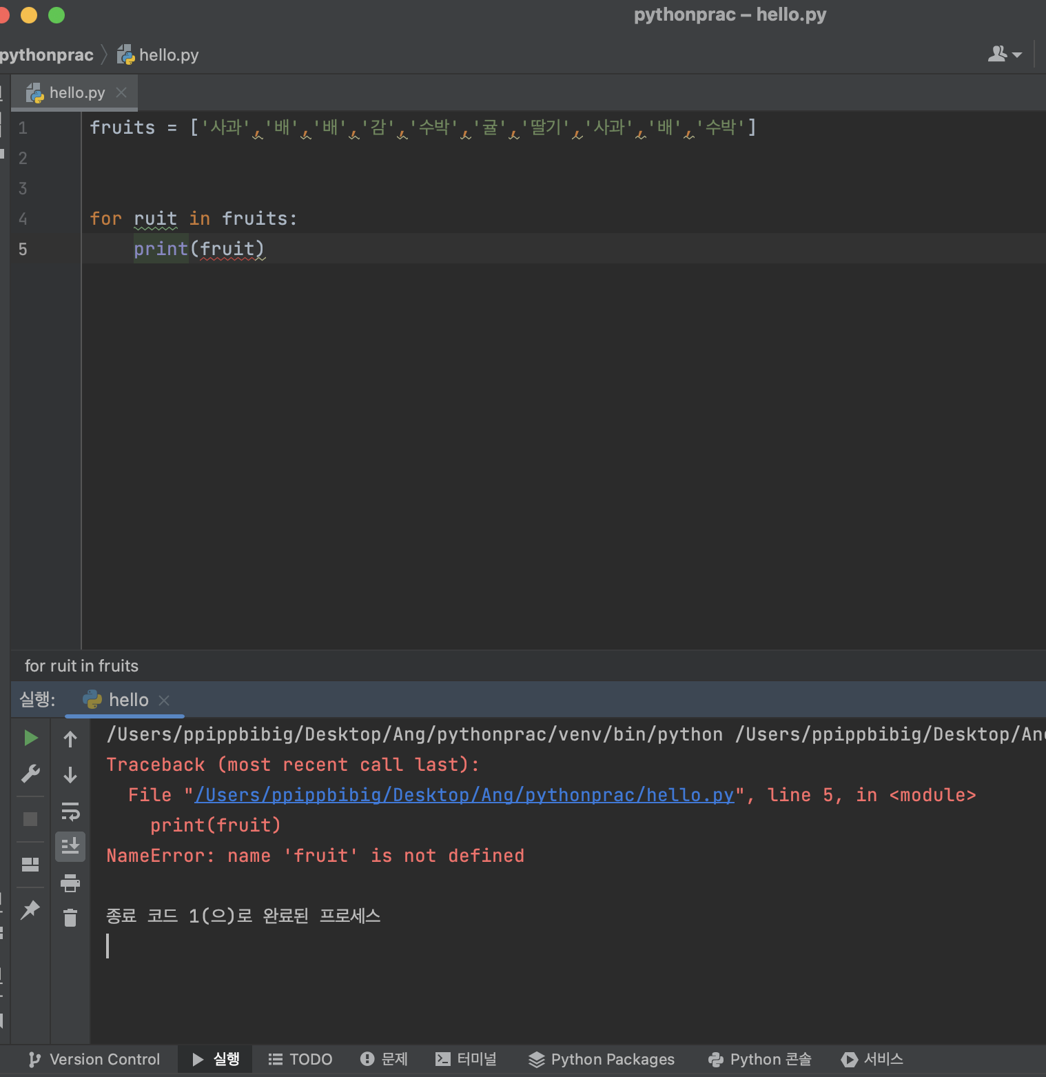The height and width of the screenshot is (1077, 1046).
Task: Open the user account dropdown
Action: pyautogui.click(x=1005, y=54)
